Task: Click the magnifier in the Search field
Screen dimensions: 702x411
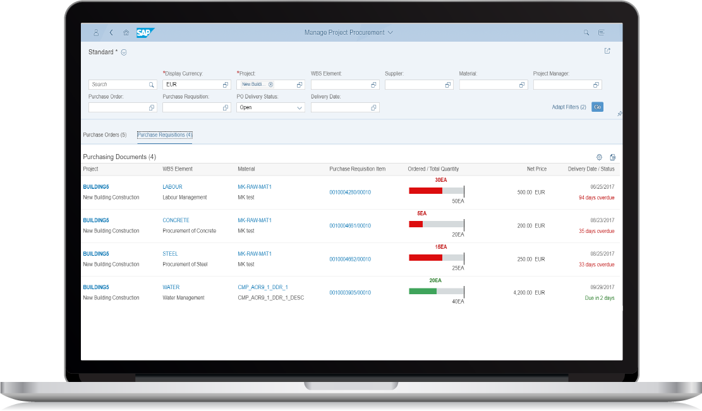Action: point(151,85)
